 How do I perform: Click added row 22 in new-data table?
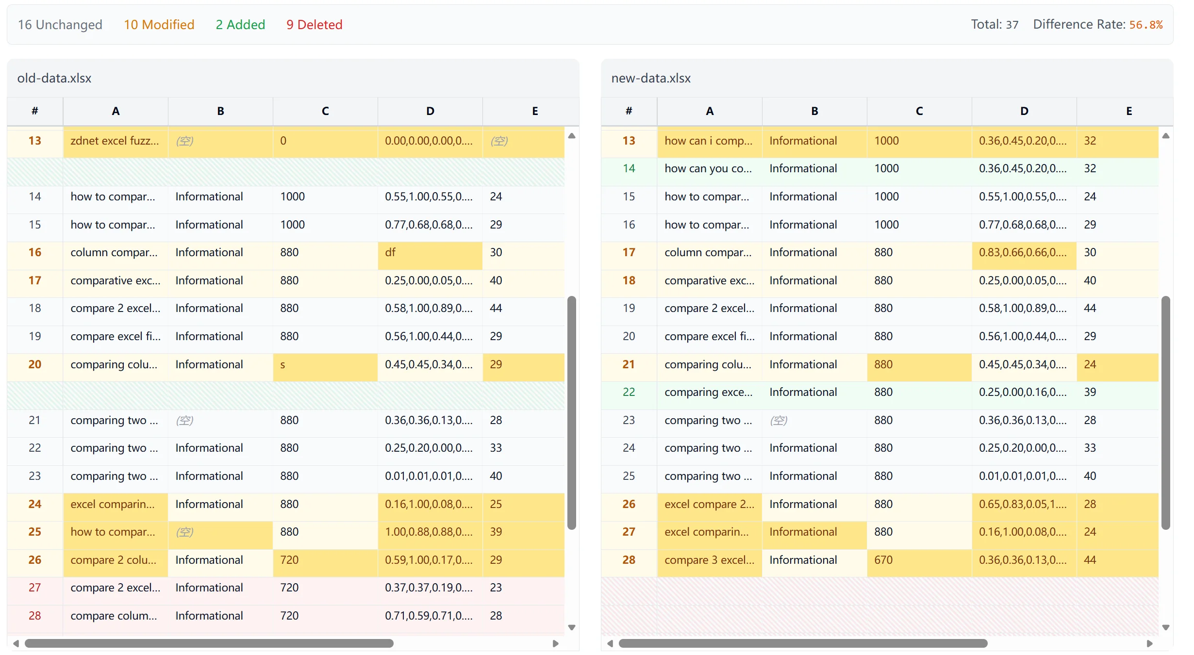pyautogui.click(x=825, y=392)
